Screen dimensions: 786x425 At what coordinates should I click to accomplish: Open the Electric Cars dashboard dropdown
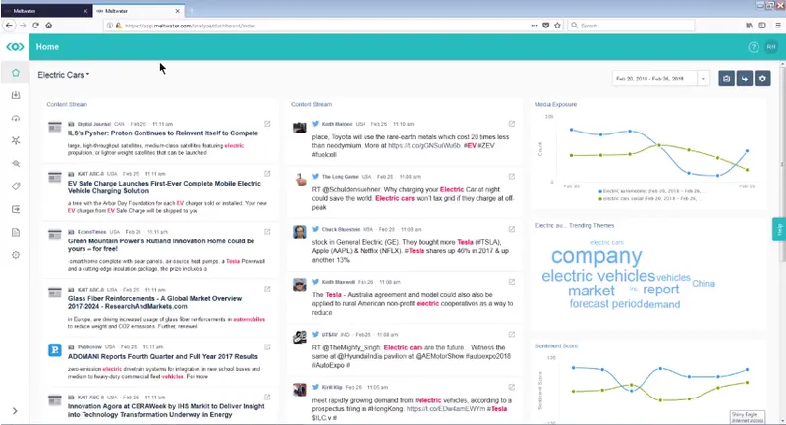[64, 75]
